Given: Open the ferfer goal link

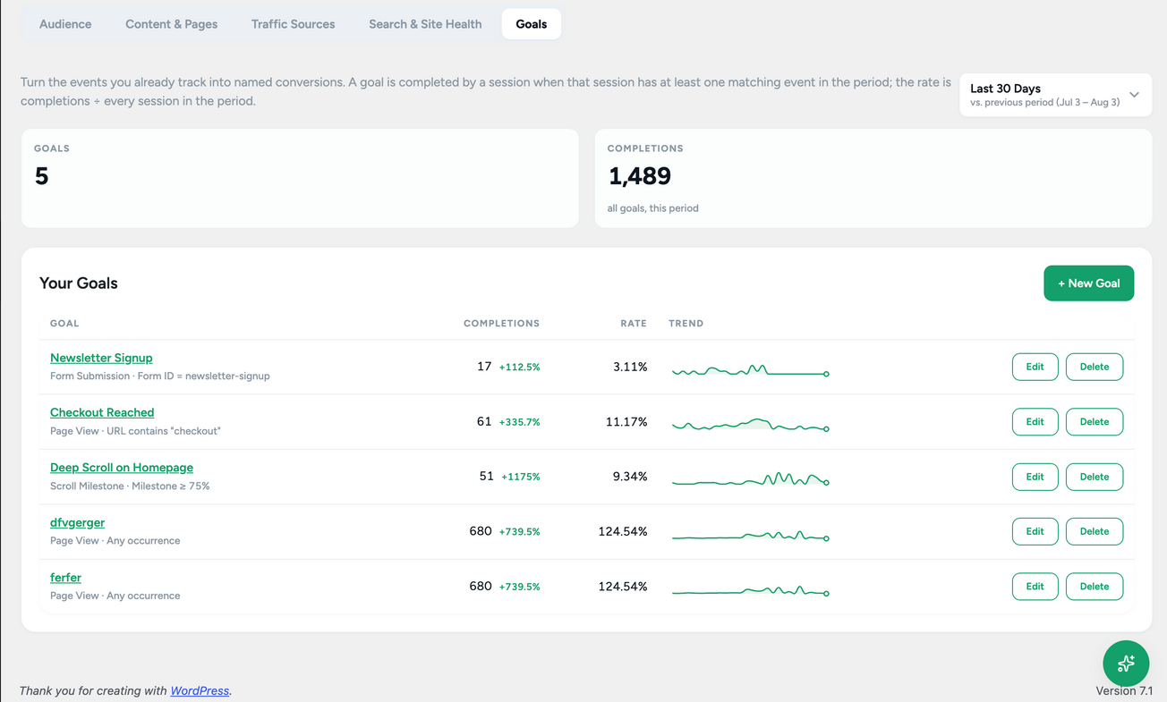Looking at the screenshot, I should (65, 578).
